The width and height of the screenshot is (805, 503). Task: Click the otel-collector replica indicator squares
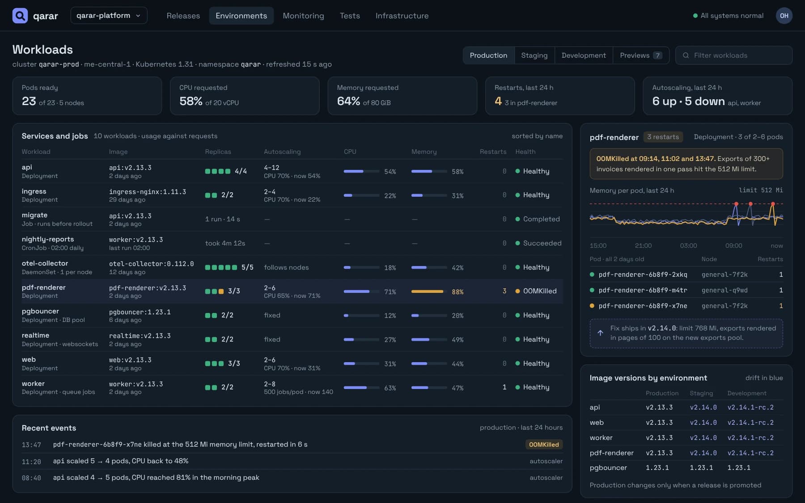click(x=221, y=267)
